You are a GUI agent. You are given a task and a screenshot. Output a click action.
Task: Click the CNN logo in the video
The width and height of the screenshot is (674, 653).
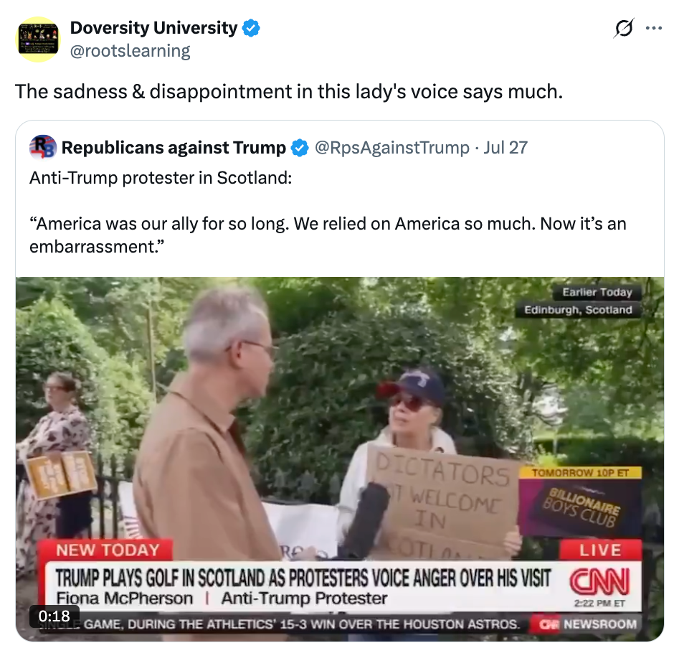(x=599, y=581)
